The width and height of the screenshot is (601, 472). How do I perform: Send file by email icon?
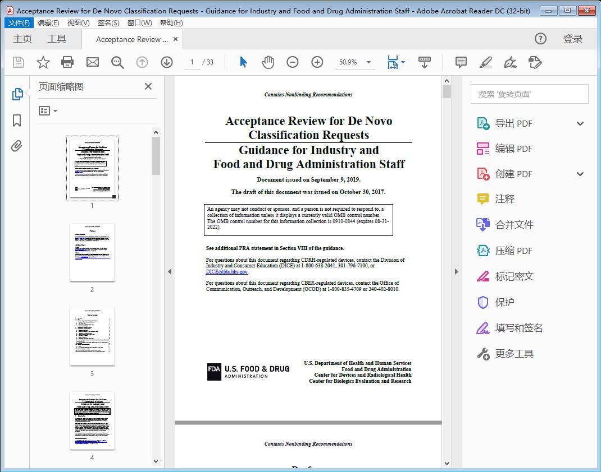pos(93,62)
